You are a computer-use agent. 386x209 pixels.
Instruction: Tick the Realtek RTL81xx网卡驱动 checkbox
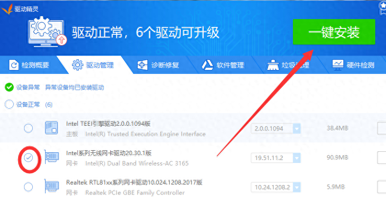click(x=28, y=187)
